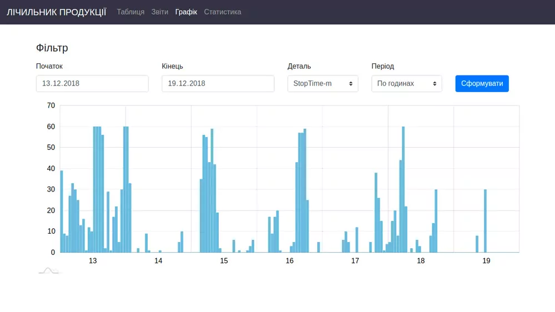Click the y-axis value 40
This screenshot has width=555, height=312.
click(51, 169)
